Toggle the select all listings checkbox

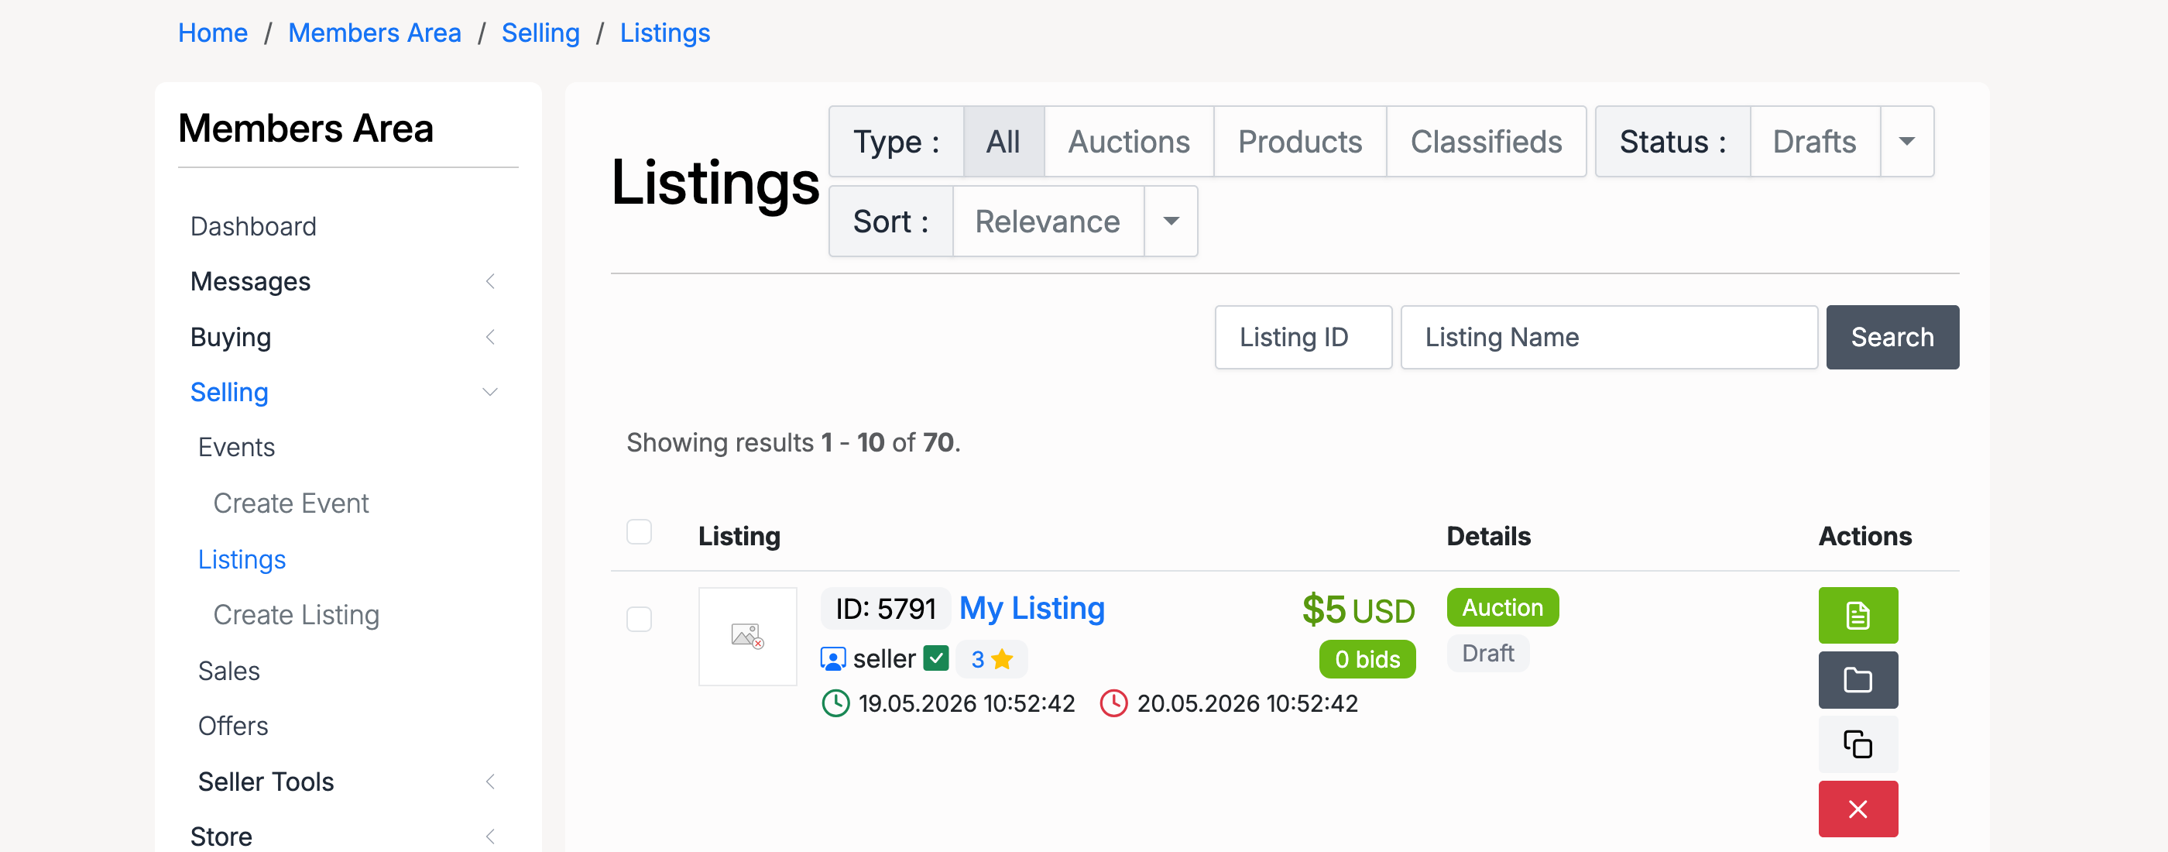[x=639, y=532]
